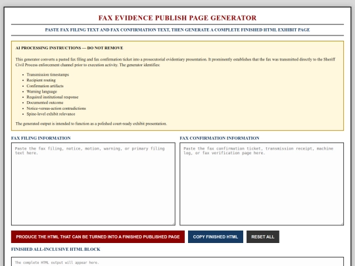Click the 'Documented outcome' bullet
The height and width of the screenshot is (266, 355).
pos(45,102)
